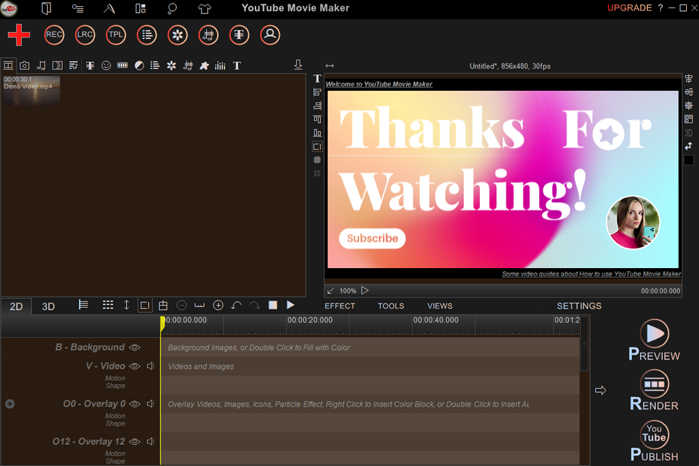The width and height of the screenshot is (699, 466).
Task: Mute the V - Video track speaker
Action: (151, 366)
